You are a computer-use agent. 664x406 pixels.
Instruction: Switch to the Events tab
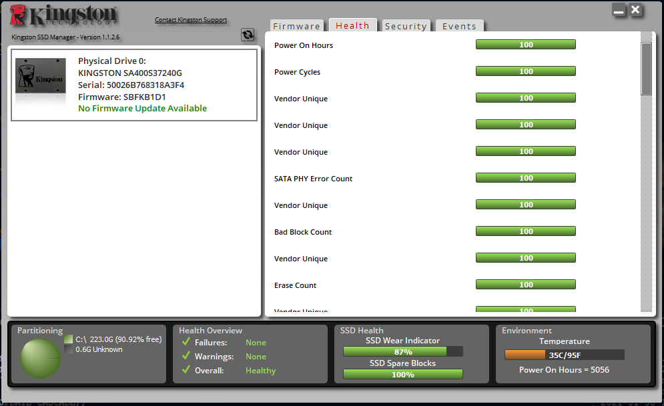coord(460,26)
